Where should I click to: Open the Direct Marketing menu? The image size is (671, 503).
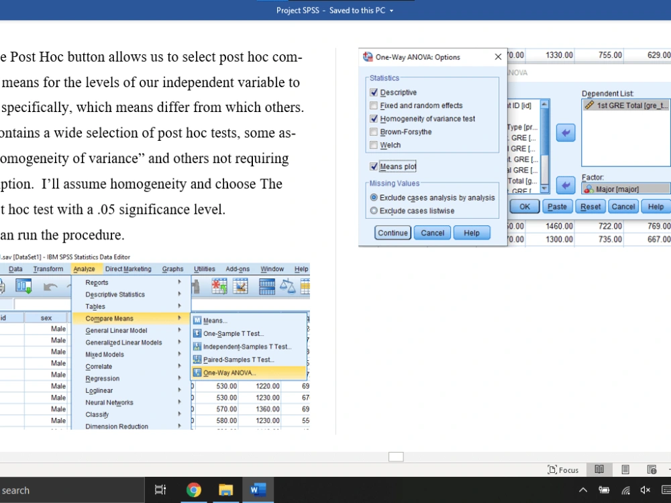pos(128,269)
